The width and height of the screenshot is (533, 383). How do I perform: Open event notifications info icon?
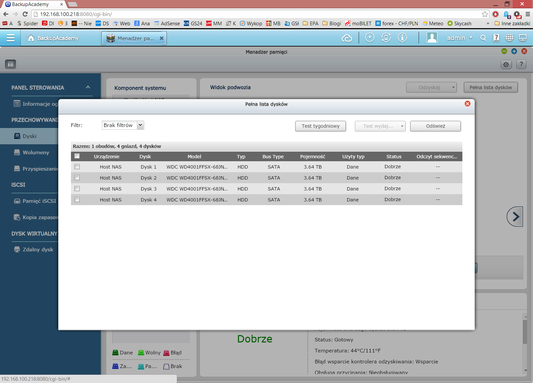(402, 38)
